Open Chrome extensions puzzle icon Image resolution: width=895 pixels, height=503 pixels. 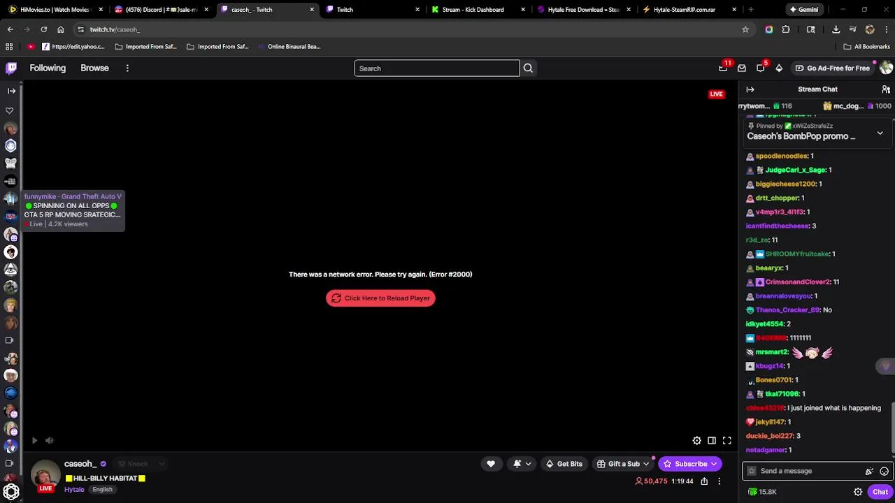click(786, 29)
